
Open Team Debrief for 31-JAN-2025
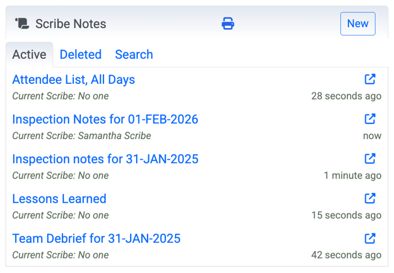click(x=96, y=239)
